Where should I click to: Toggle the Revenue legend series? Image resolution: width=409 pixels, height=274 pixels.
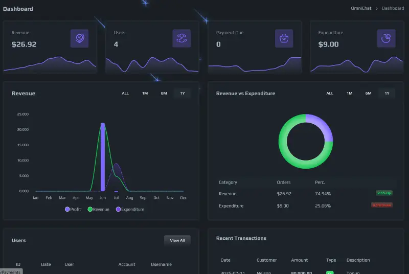click(x=98, y=210)
